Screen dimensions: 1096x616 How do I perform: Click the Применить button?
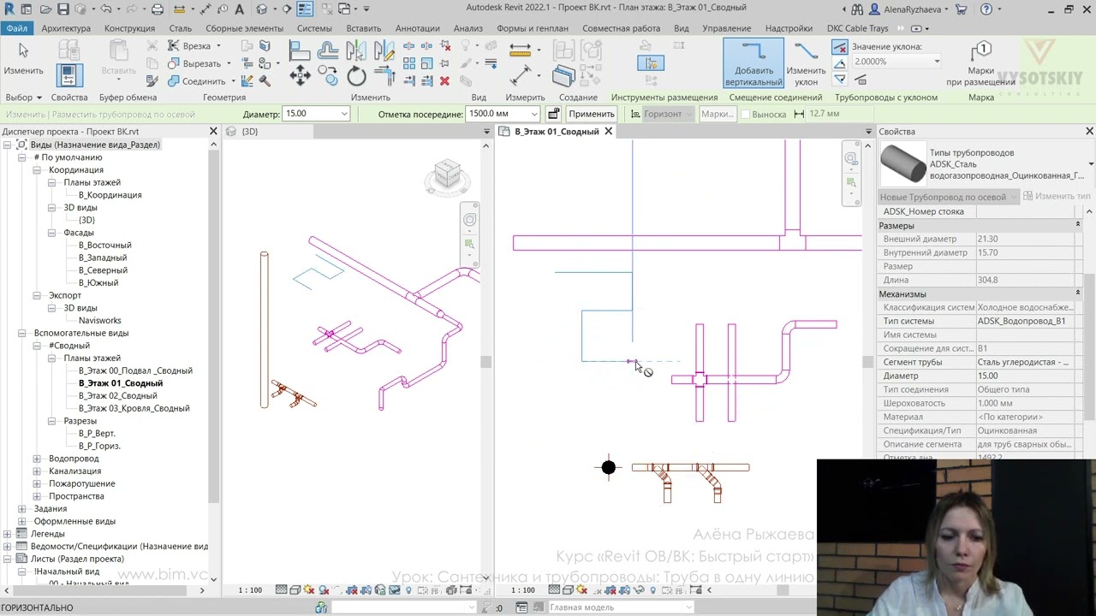pos(591,114)
